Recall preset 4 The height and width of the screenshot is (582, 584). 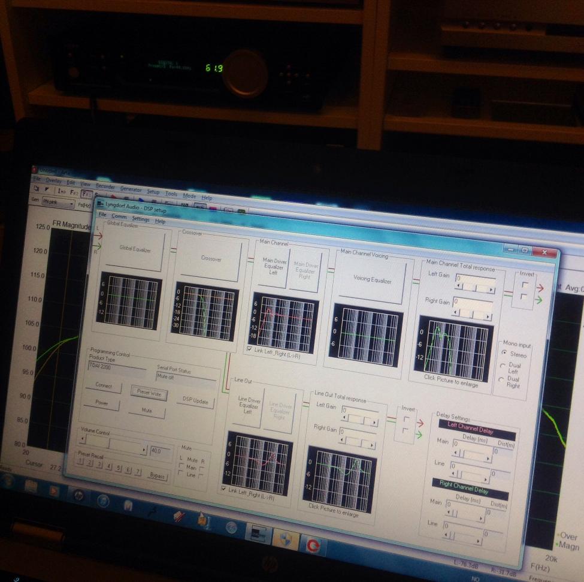pyautogui.click(x=109, y=466)
